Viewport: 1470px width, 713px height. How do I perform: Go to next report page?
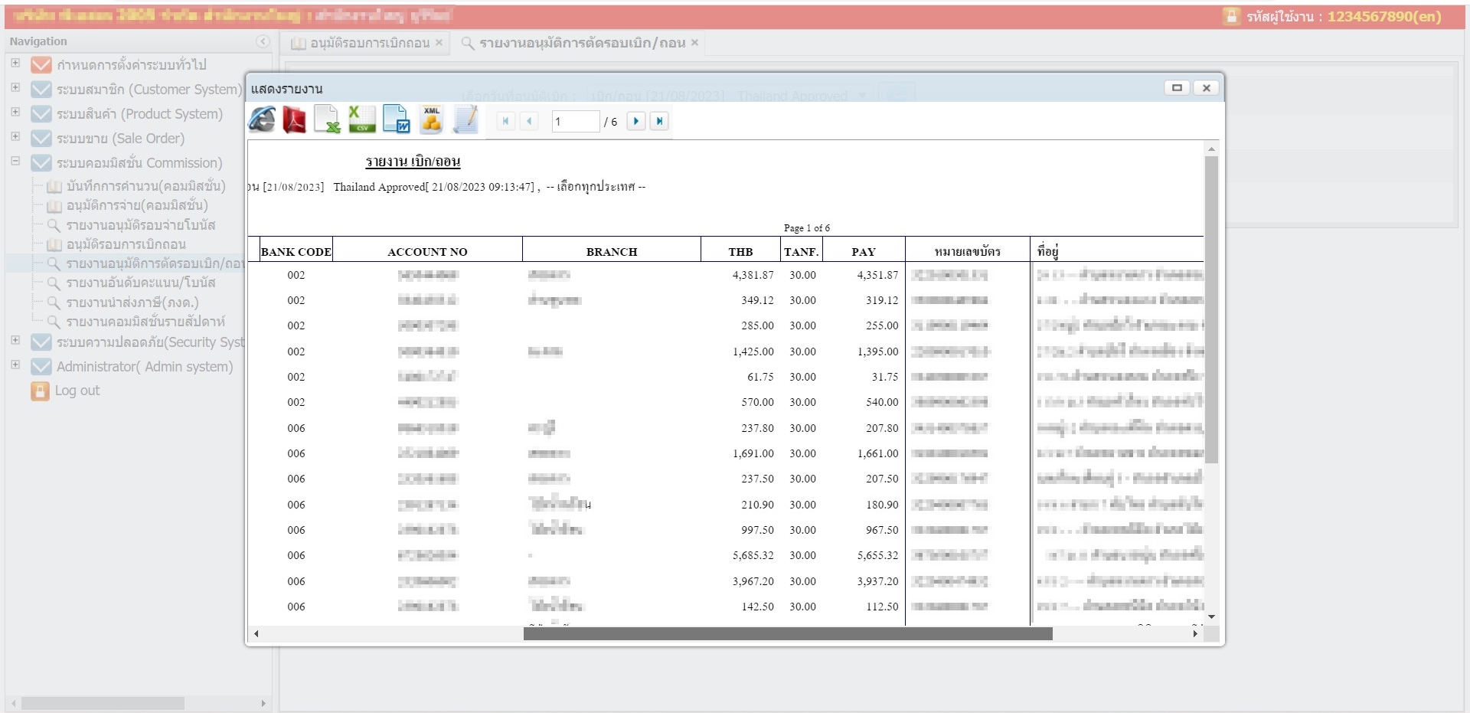635,121
